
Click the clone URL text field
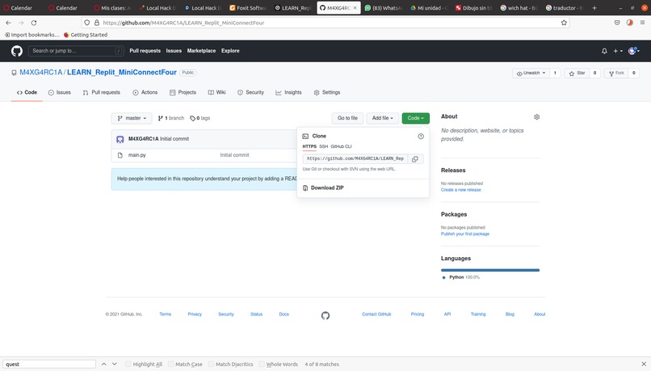(x=355, y=158)
